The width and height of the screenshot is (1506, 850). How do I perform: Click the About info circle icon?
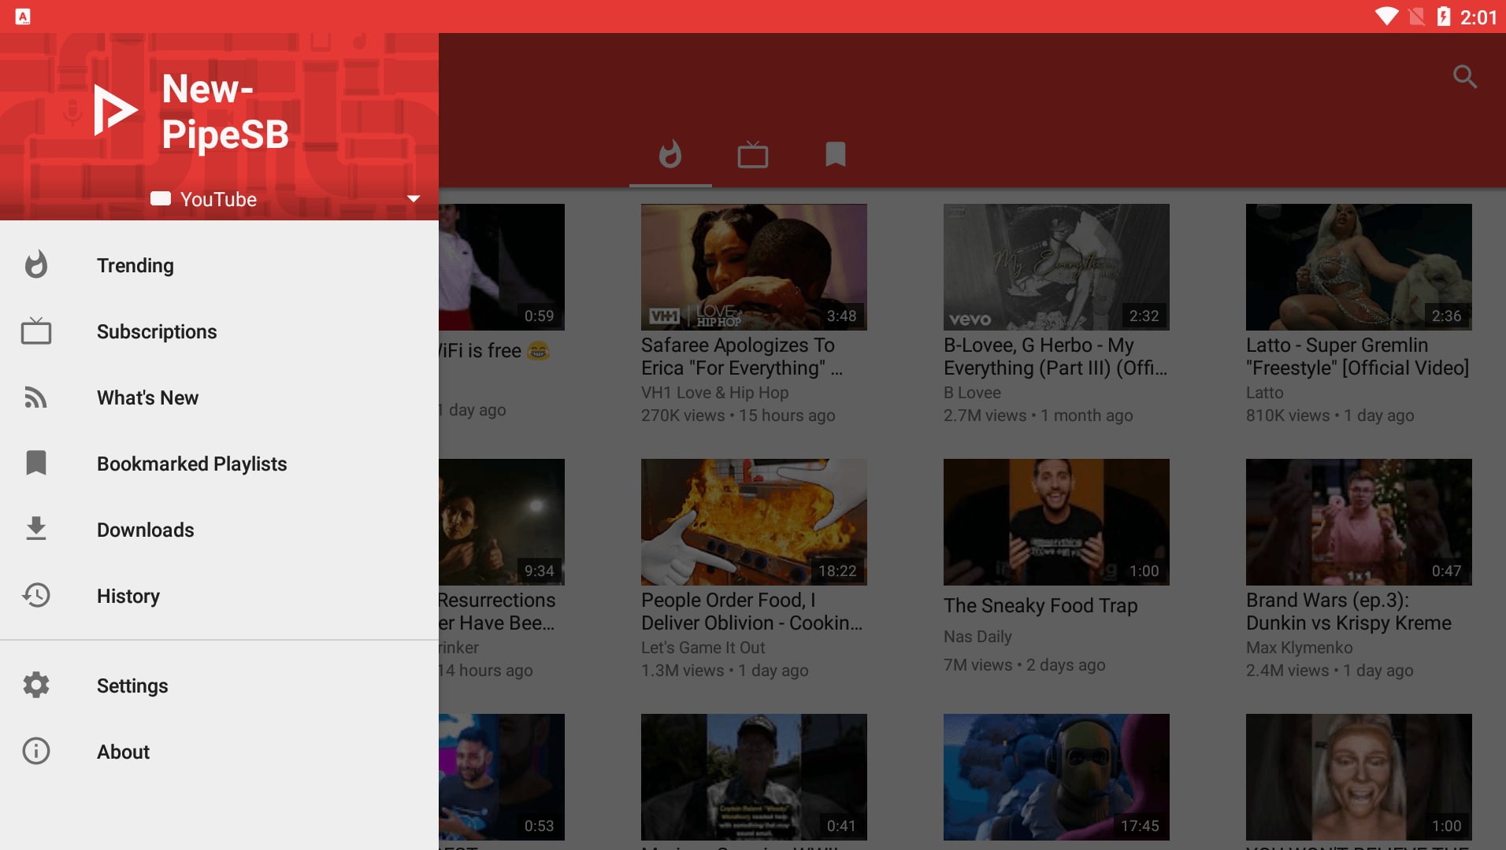36,751
